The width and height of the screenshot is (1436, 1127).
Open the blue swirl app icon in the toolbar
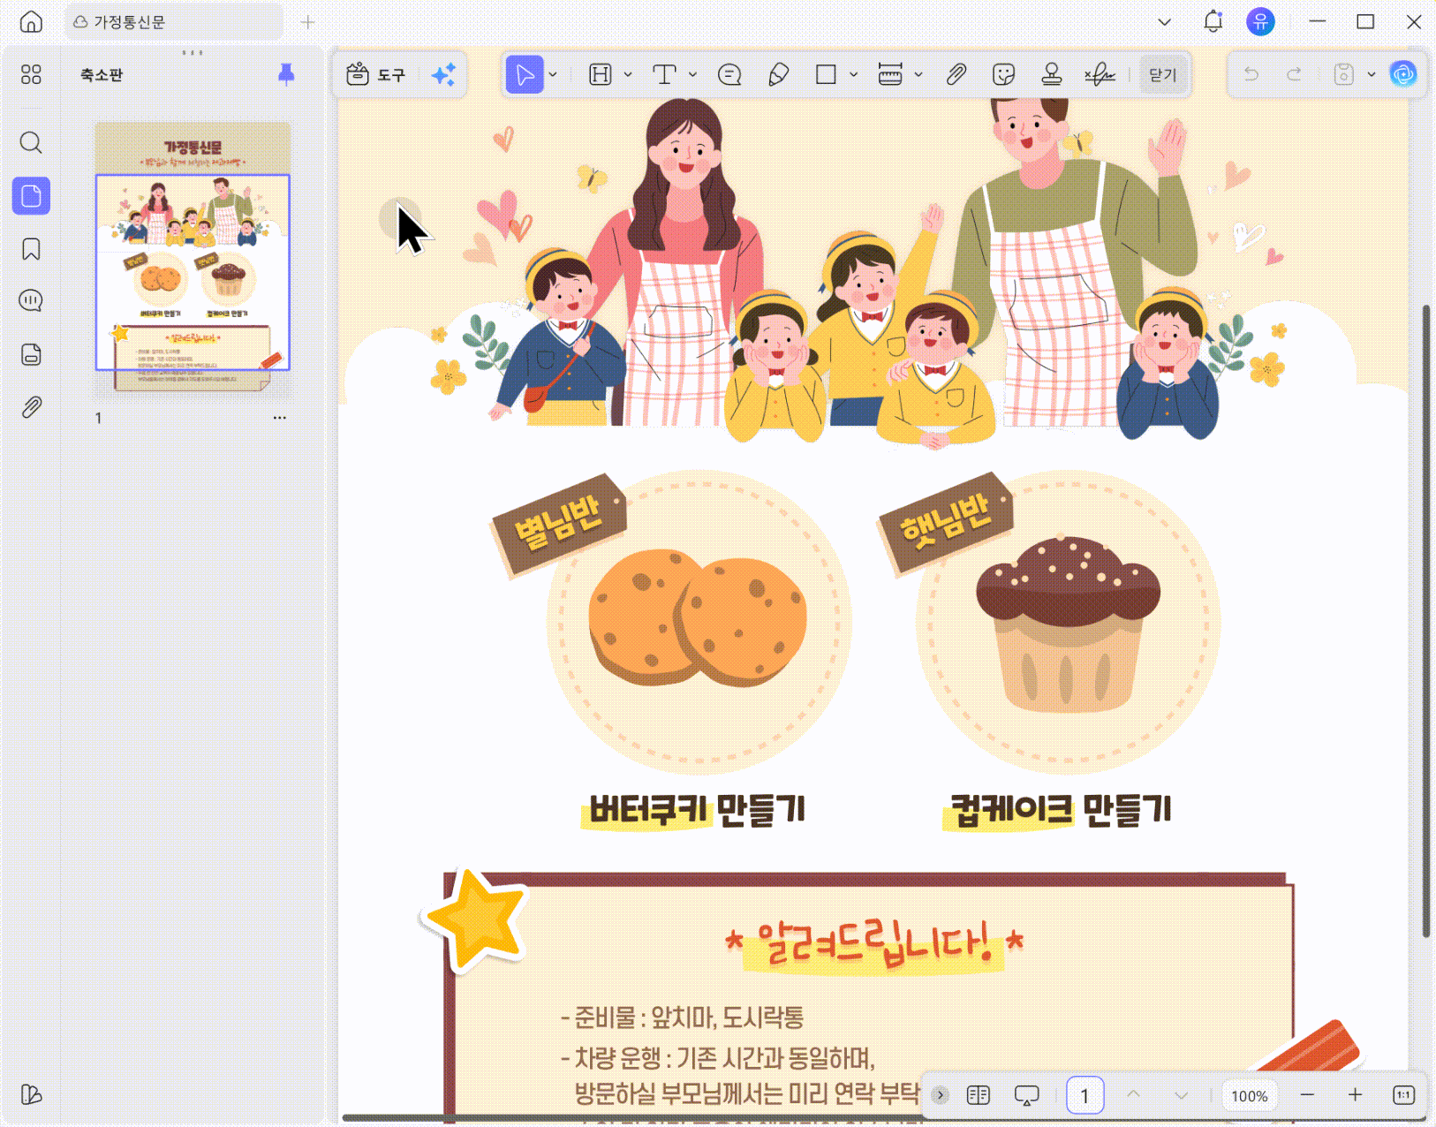pyautogui.click(x=1402, y=74)
